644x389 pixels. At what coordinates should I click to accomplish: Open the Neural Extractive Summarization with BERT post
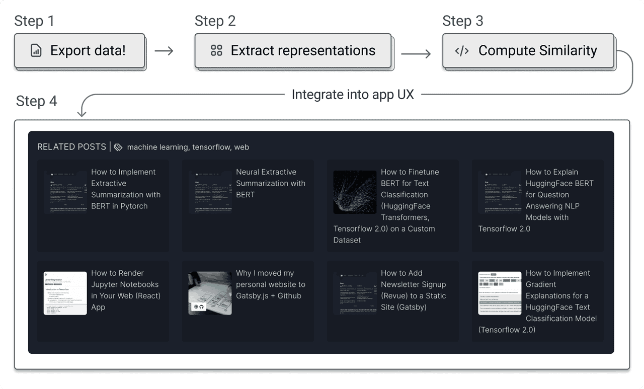271,183
